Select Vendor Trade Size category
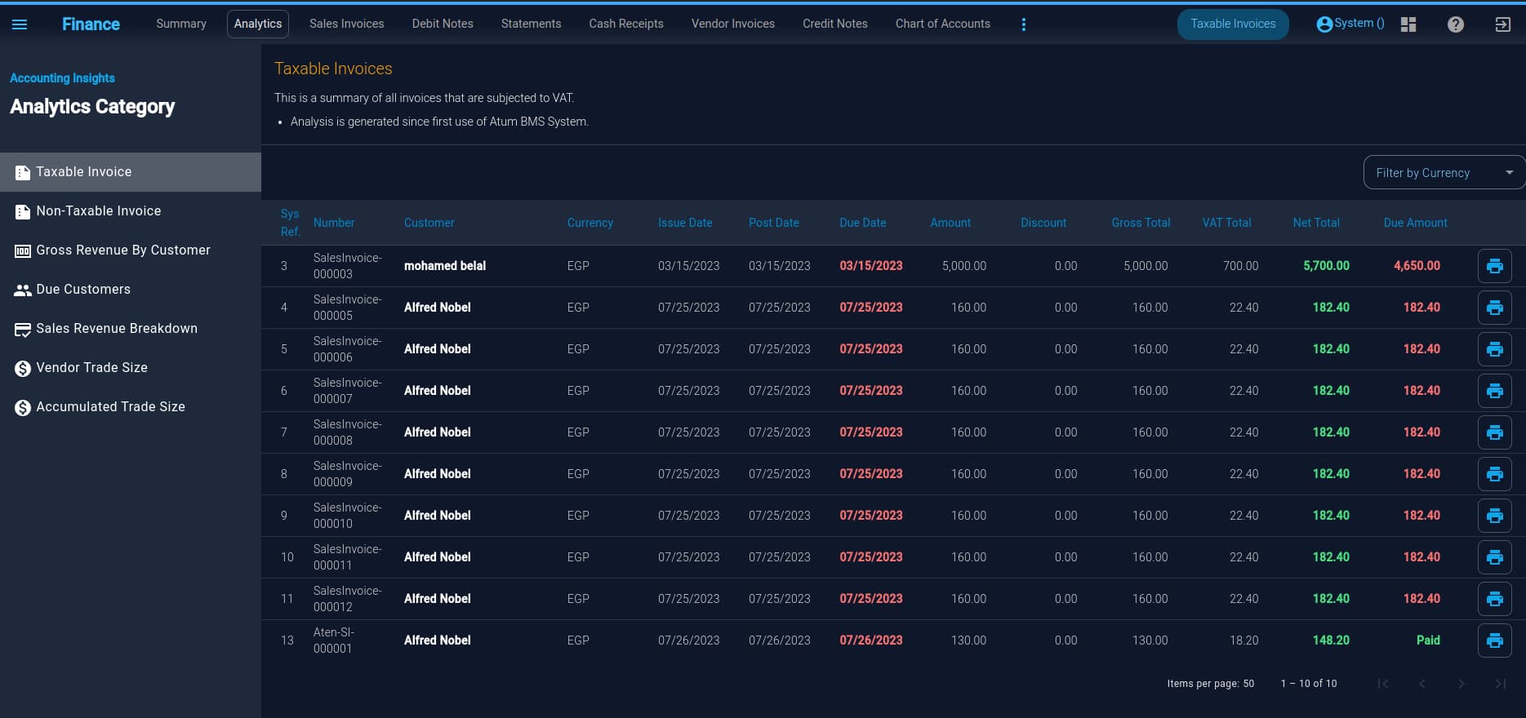This screenshot has width=1526, height=718. pyautogui.click(x=91, y=368)
